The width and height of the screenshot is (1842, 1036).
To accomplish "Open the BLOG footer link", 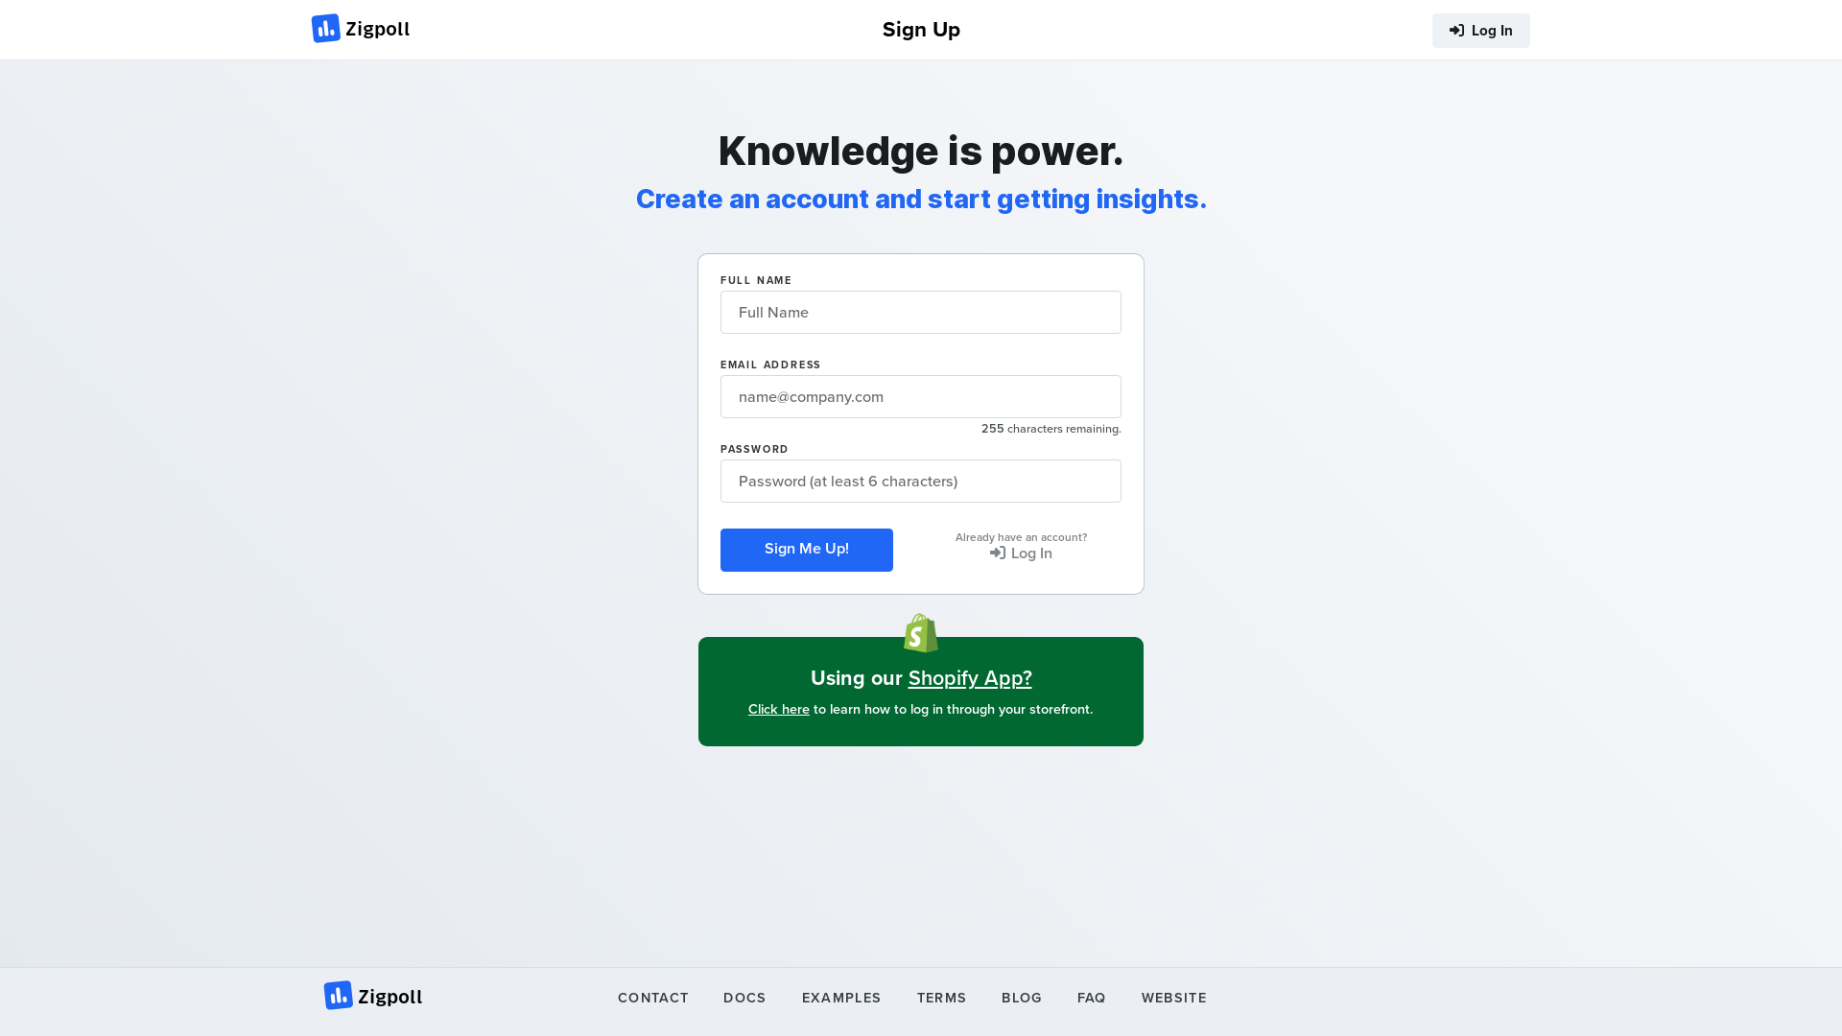I will [x=1022, y=998].
